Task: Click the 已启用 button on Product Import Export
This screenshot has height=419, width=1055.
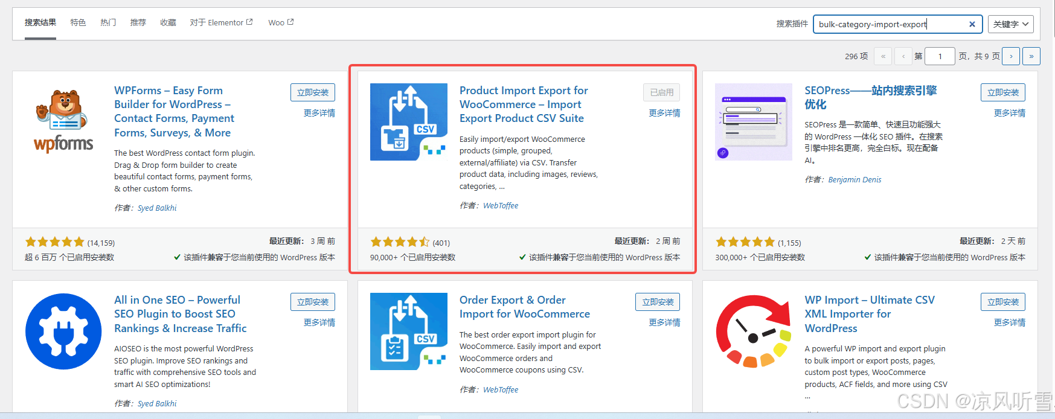Action: tap(662, 92)
